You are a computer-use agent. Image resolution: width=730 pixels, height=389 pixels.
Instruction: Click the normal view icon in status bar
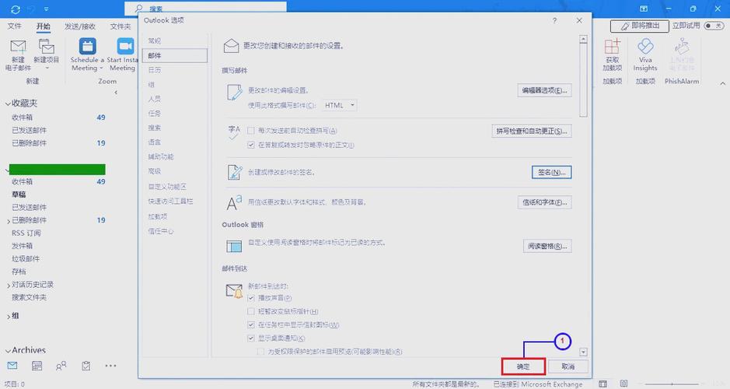[x=603, y=384]
